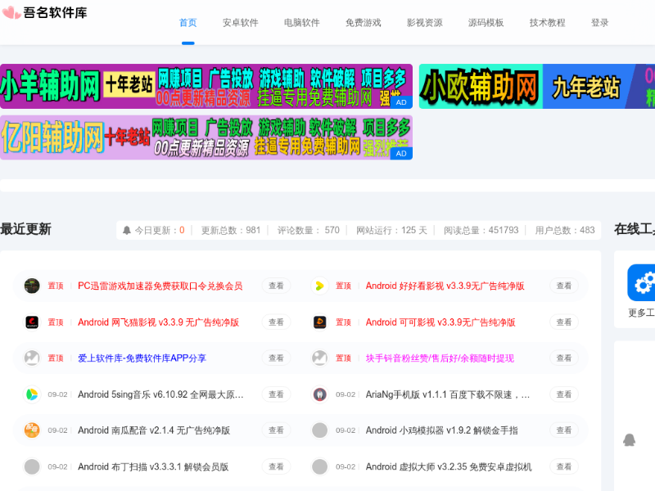Click the blue gear online tools icon
The width and height of the screenshot is (655, 491).
pyautogui.click(x=642, y=283)
